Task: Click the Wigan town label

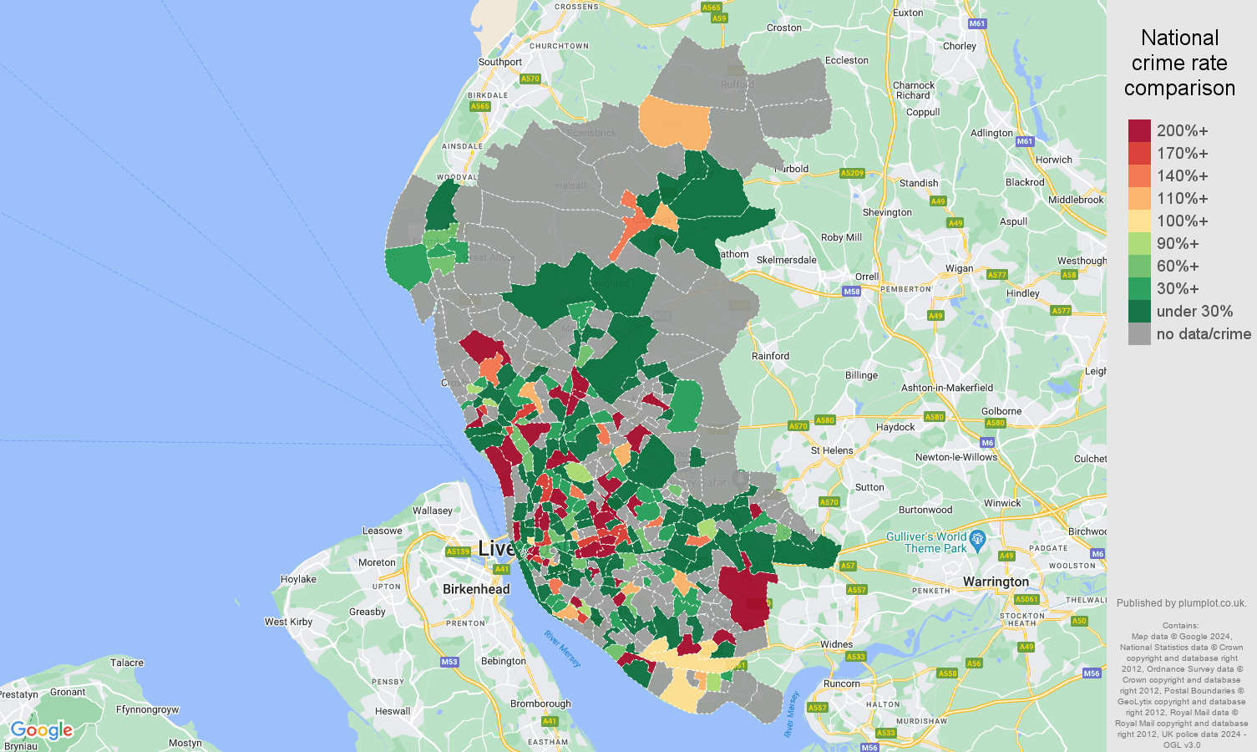Action: point(959,268)
